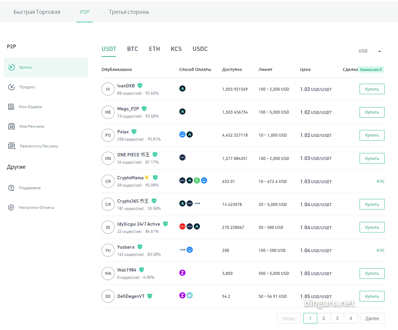This screenshot has width=398, height=330.
Task: Buy USDT from Mego_P2P
Action: pyautogui.click(x=372, y=112)
